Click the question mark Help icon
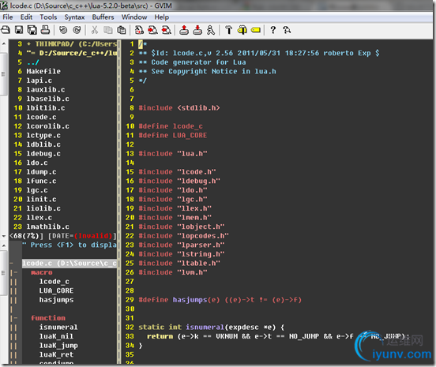This screenshot has height=367, width=436. (273, 30)
